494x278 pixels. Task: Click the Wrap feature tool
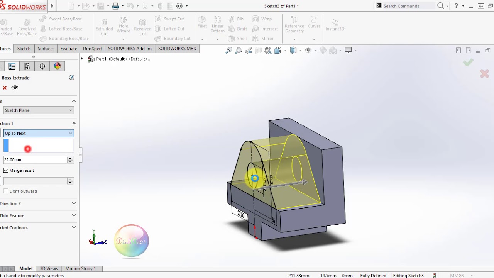262,19
